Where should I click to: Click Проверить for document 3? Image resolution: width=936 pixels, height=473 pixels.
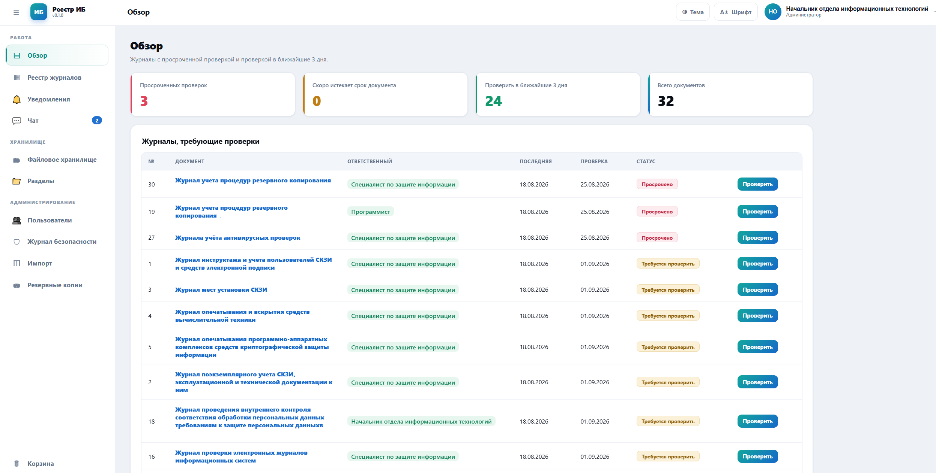coord(757,289)
